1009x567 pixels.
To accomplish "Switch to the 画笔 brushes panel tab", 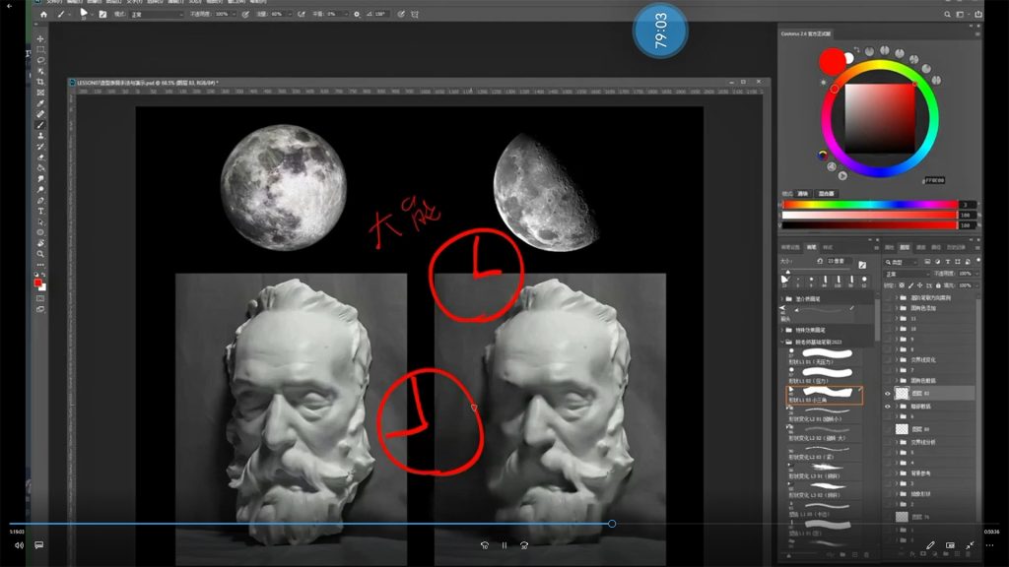I will tap(811, 247).
